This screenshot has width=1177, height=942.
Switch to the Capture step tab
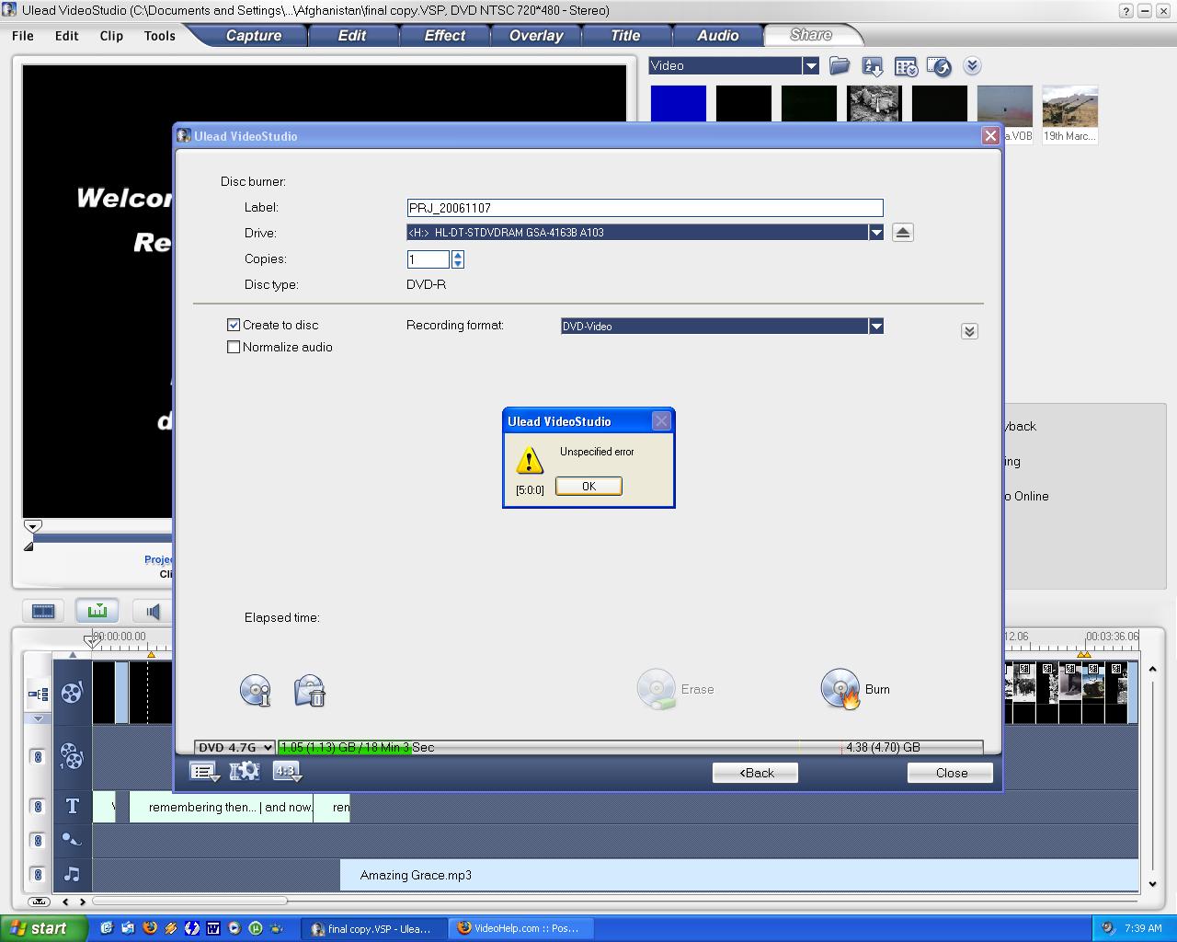click(x=254, y=36)
